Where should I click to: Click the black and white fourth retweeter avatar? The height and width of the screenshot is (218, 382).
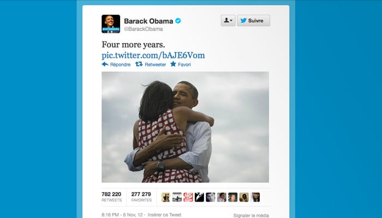[x=199, y=197]
